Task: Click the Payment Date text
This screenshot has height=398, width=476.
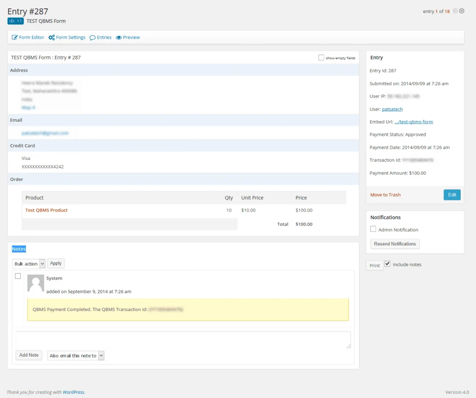Action: click(410, 147)
